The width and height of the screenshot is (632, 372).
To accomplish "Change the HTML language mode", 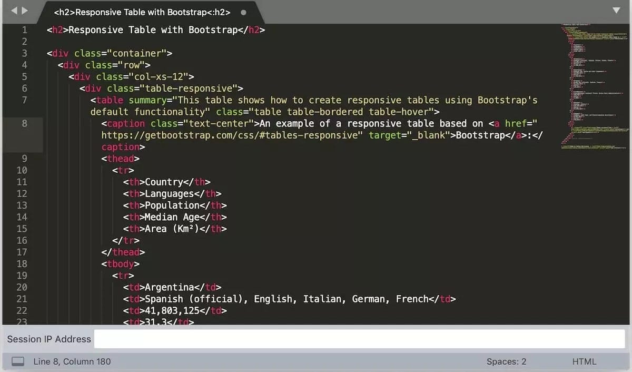I will pos(585,361).
